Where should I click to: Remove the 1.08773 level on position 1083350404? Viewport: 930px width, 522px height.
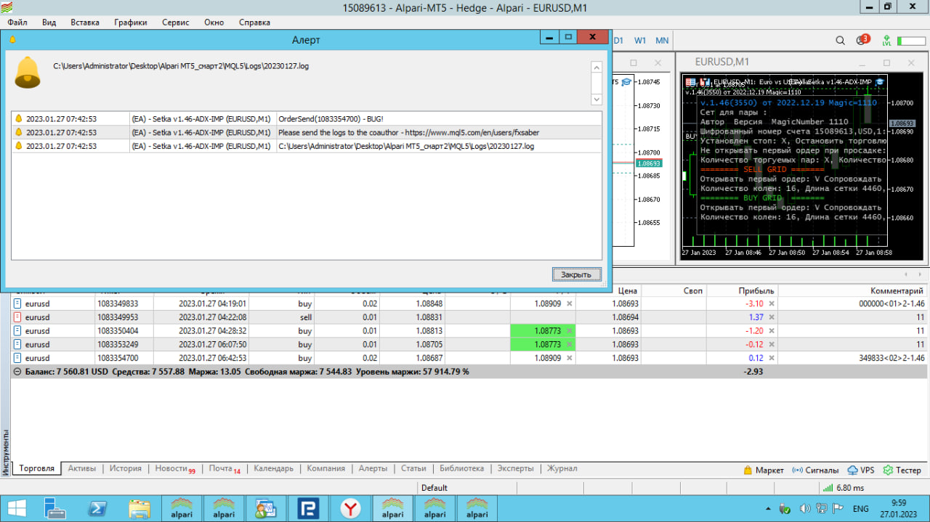[x=570, y=331]
